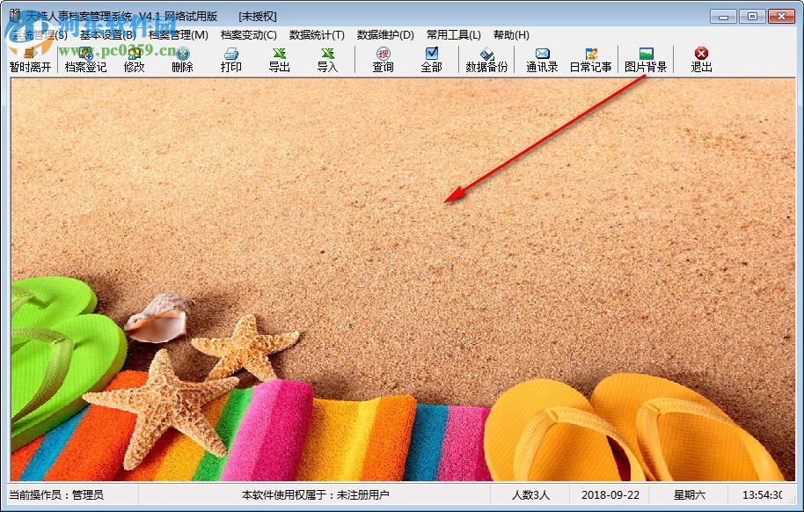Select the 查询 search icon

pyautogui.click(x=382, y=60)
